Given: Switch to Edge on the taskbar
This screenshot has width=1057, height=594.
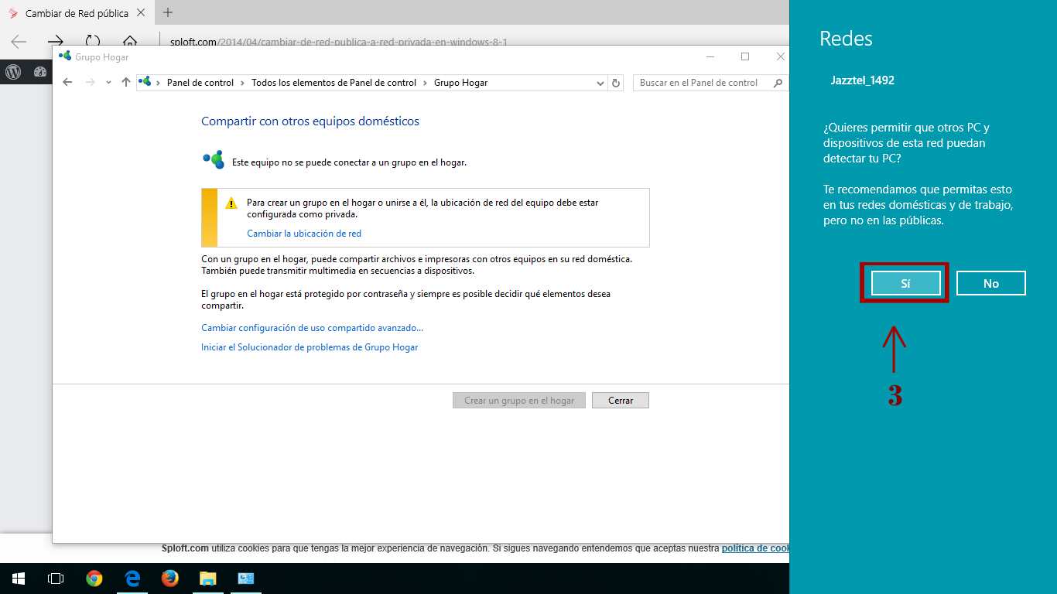Looking at the screenshot, I should (132, 579).
